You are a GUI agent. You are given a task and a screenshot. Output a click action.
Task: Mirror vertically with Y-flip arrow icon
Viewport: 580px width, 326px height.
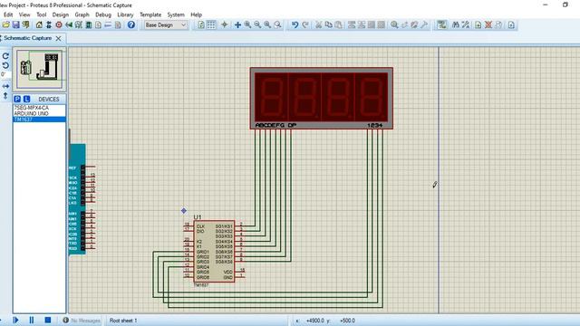5,95
